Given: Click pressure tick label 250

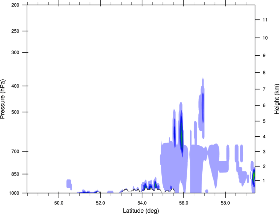Looking at the screenshot, I should pyautogui.click(x=15, y=31).
